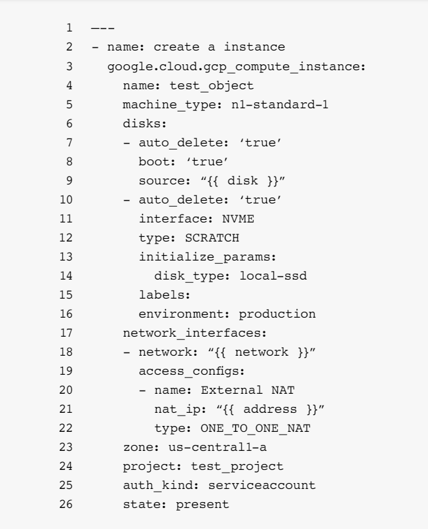Screen dimensions: 428x529
Task: Click the disks: key on line 6
Action: (145, 123)
